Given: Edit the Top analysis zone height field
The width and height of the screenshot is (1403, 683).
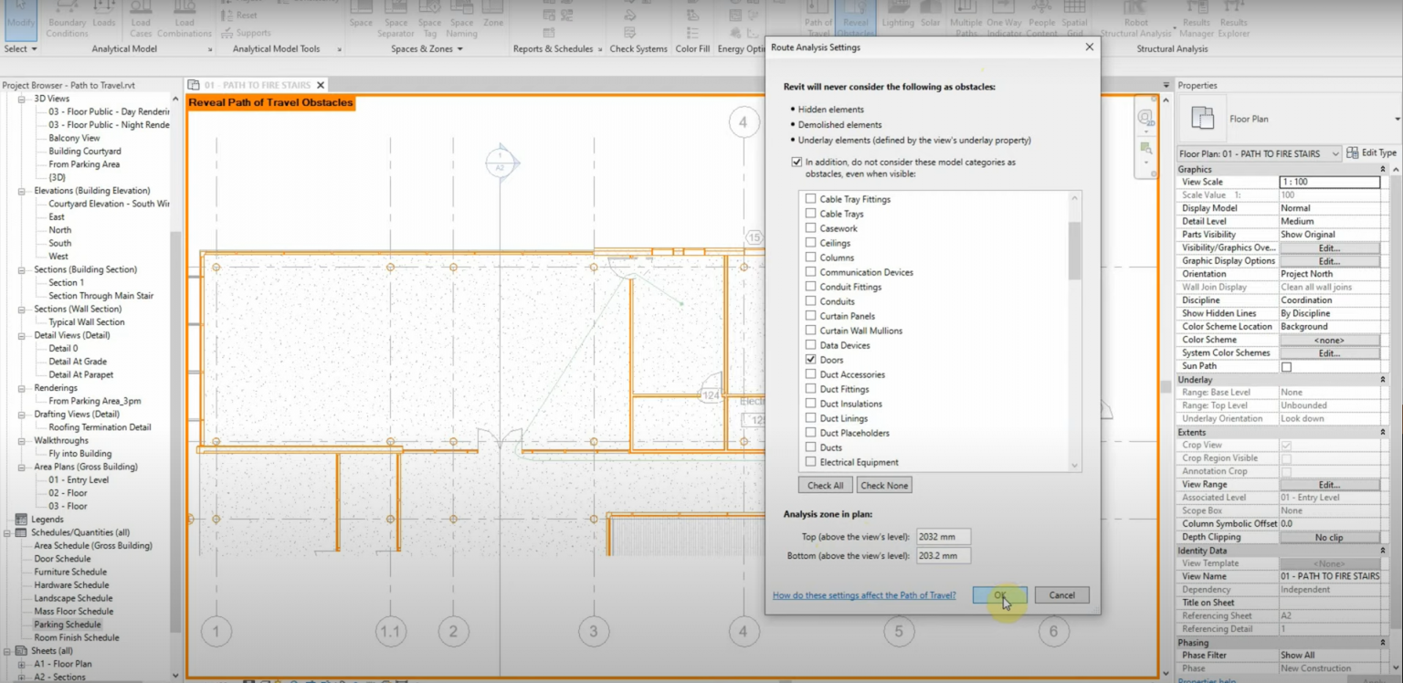Looking at the screenshot, I should coord(943,537).
